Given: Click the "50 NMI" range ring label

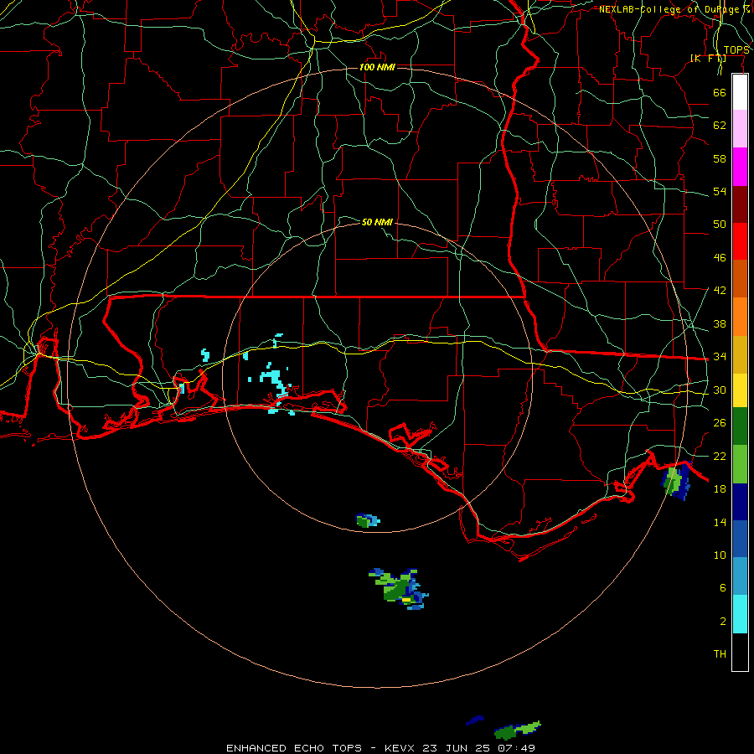Looking at the screenshot, I should coord(377,222).
